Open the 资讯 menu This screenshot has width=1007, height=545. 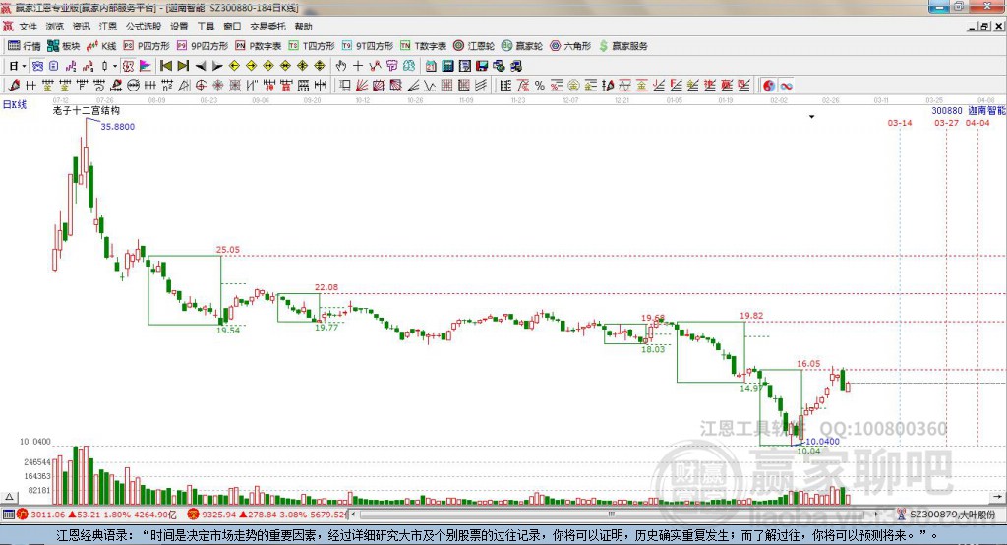[81, 27]
